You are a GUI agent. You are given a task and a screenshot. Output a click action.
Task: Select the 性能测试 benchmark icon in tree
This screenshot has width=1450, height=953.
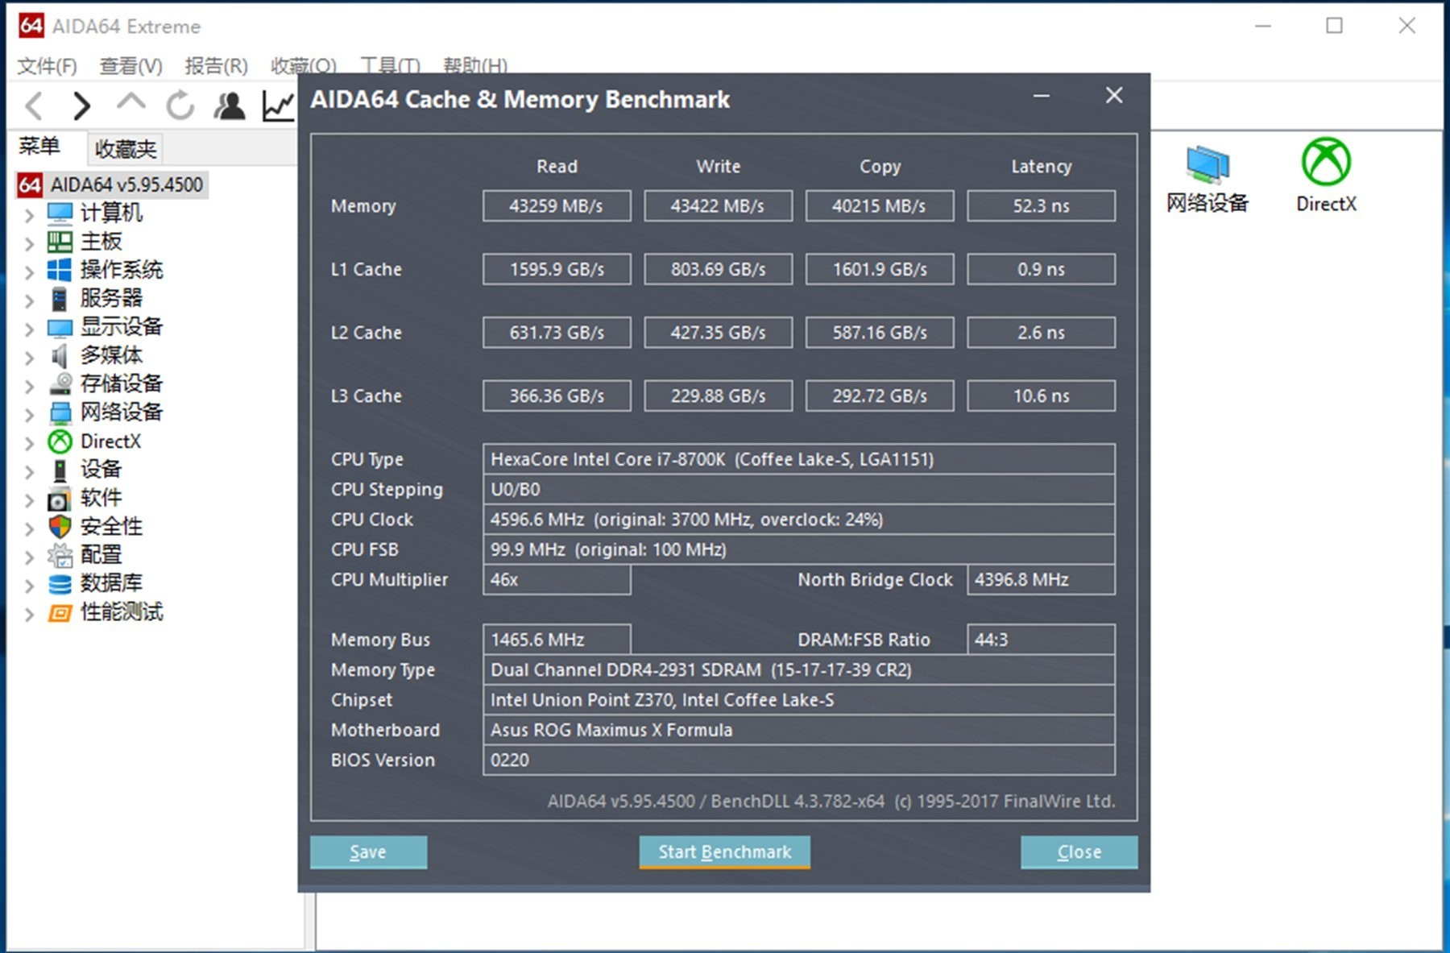pos(60,613)
